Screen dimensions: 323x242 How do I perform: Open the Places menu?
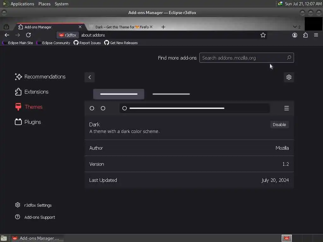tap(44, 4)
